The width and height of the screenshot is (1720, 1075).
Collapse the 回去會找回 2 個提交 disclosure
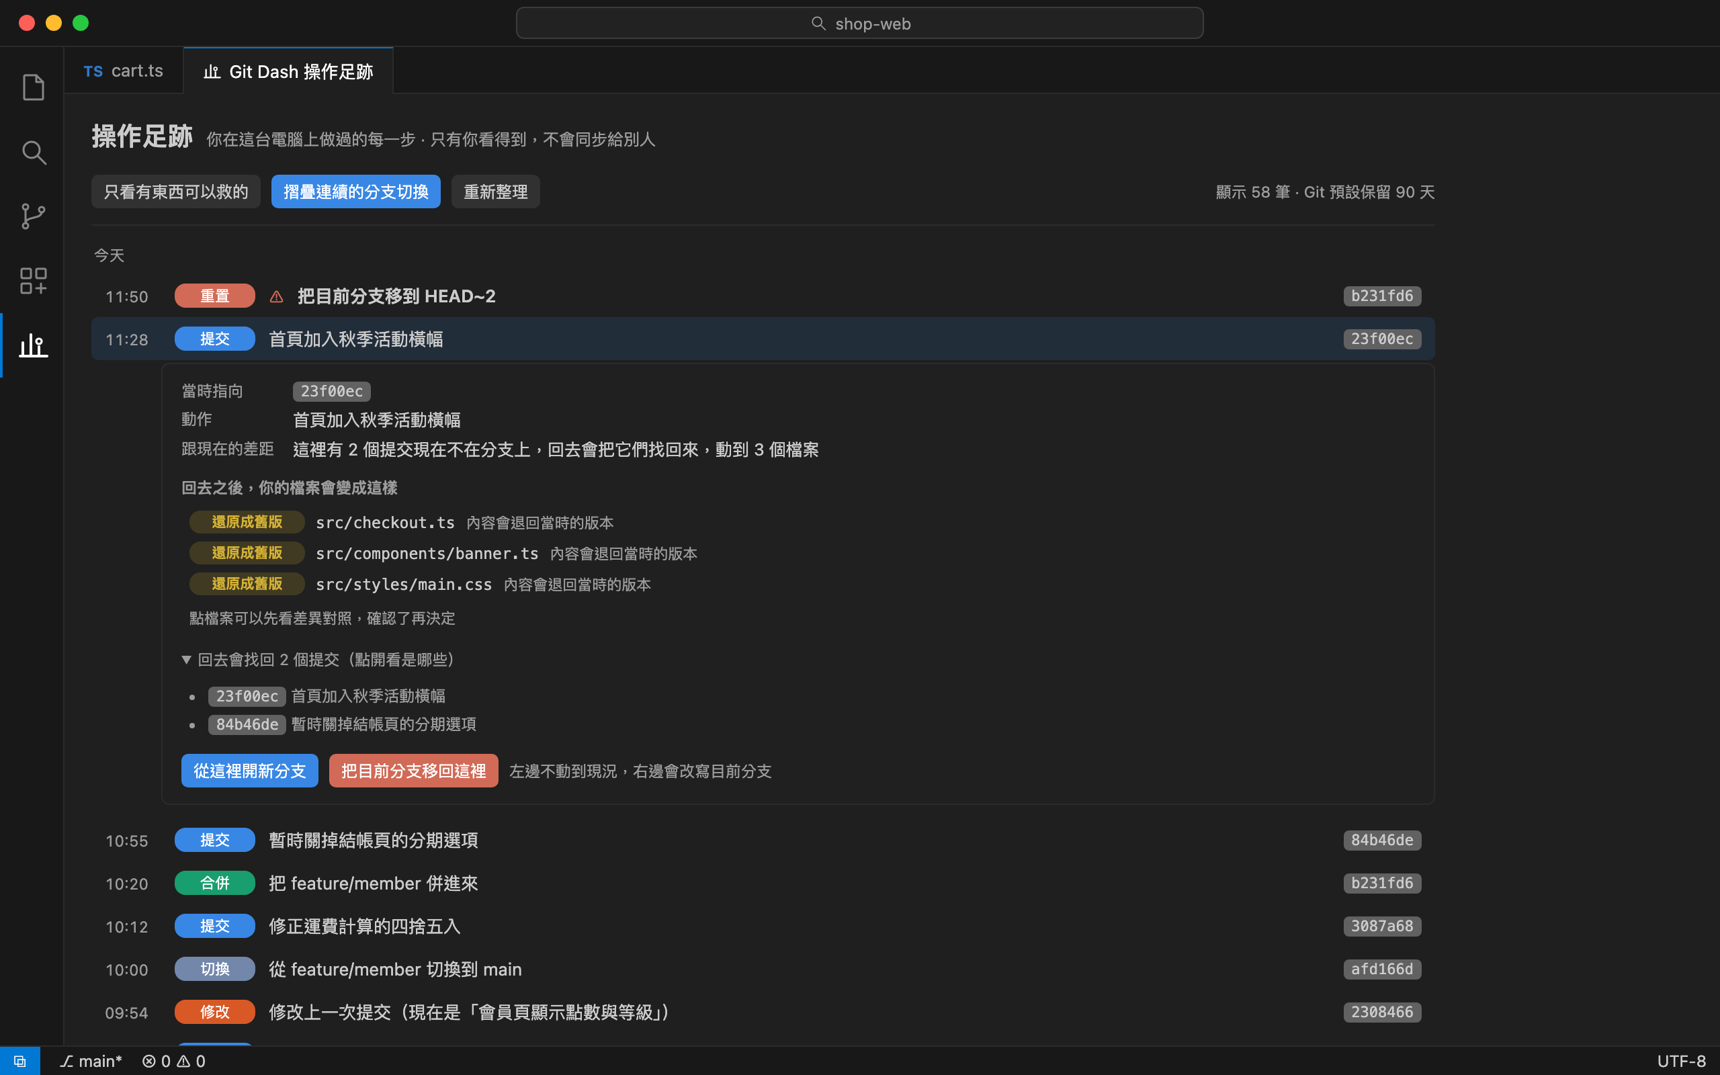[x=318, y=660]
